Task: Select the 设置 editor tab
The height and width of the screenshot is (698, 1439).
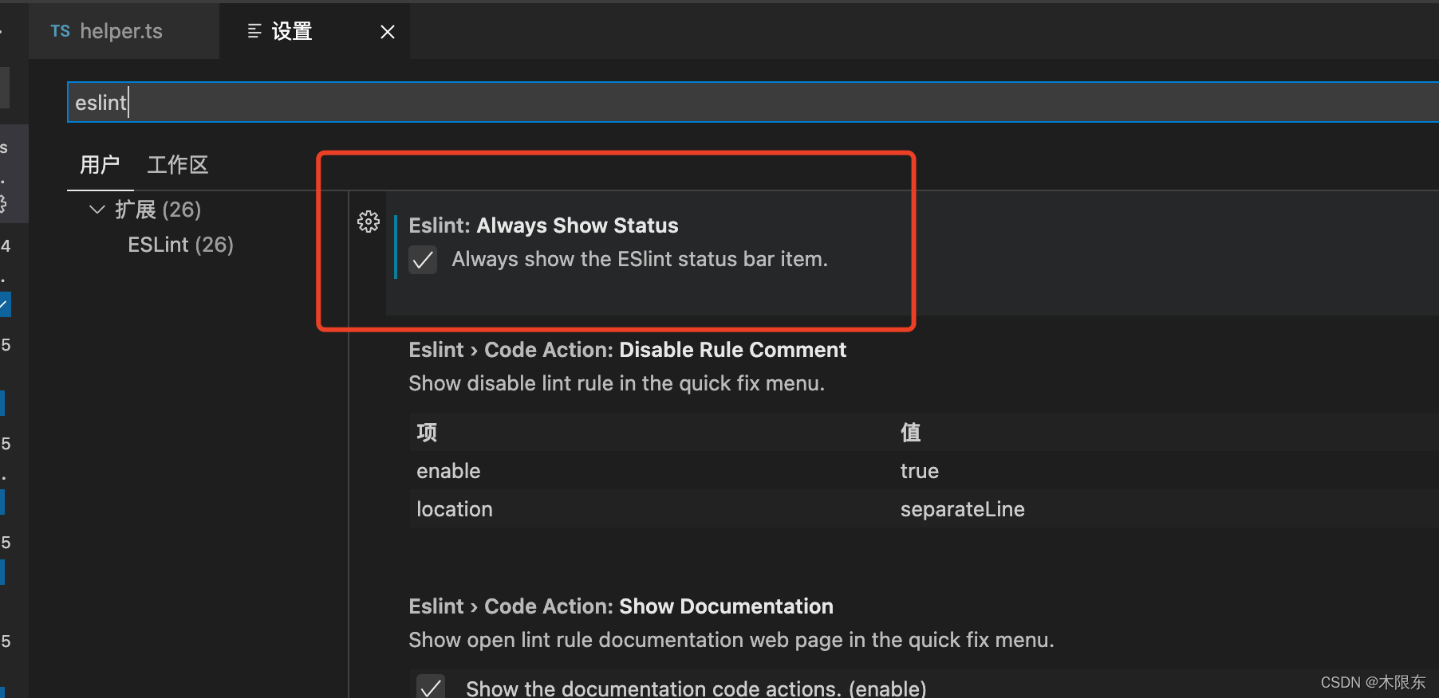Action: (x=314, y=31)
